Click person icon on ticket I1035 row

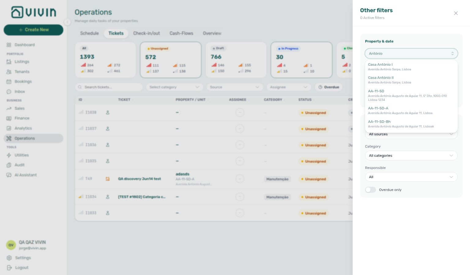[108, 161]
